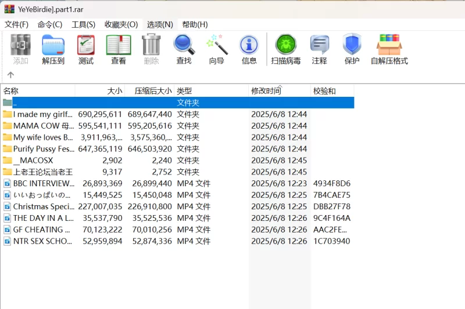Click the 删除 (Delete) trash icon
This screenshot has height=309, width=465.
click(151, 45)
